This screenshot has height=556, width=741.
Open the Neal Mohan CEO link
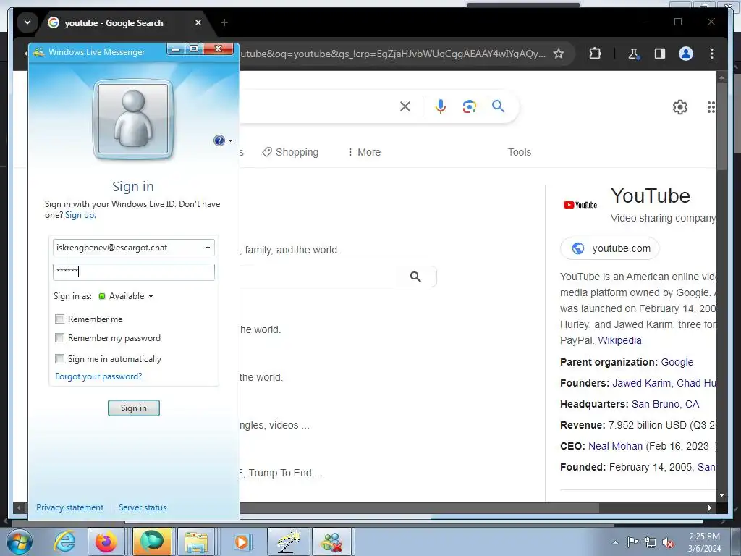[x=615, y=446]
